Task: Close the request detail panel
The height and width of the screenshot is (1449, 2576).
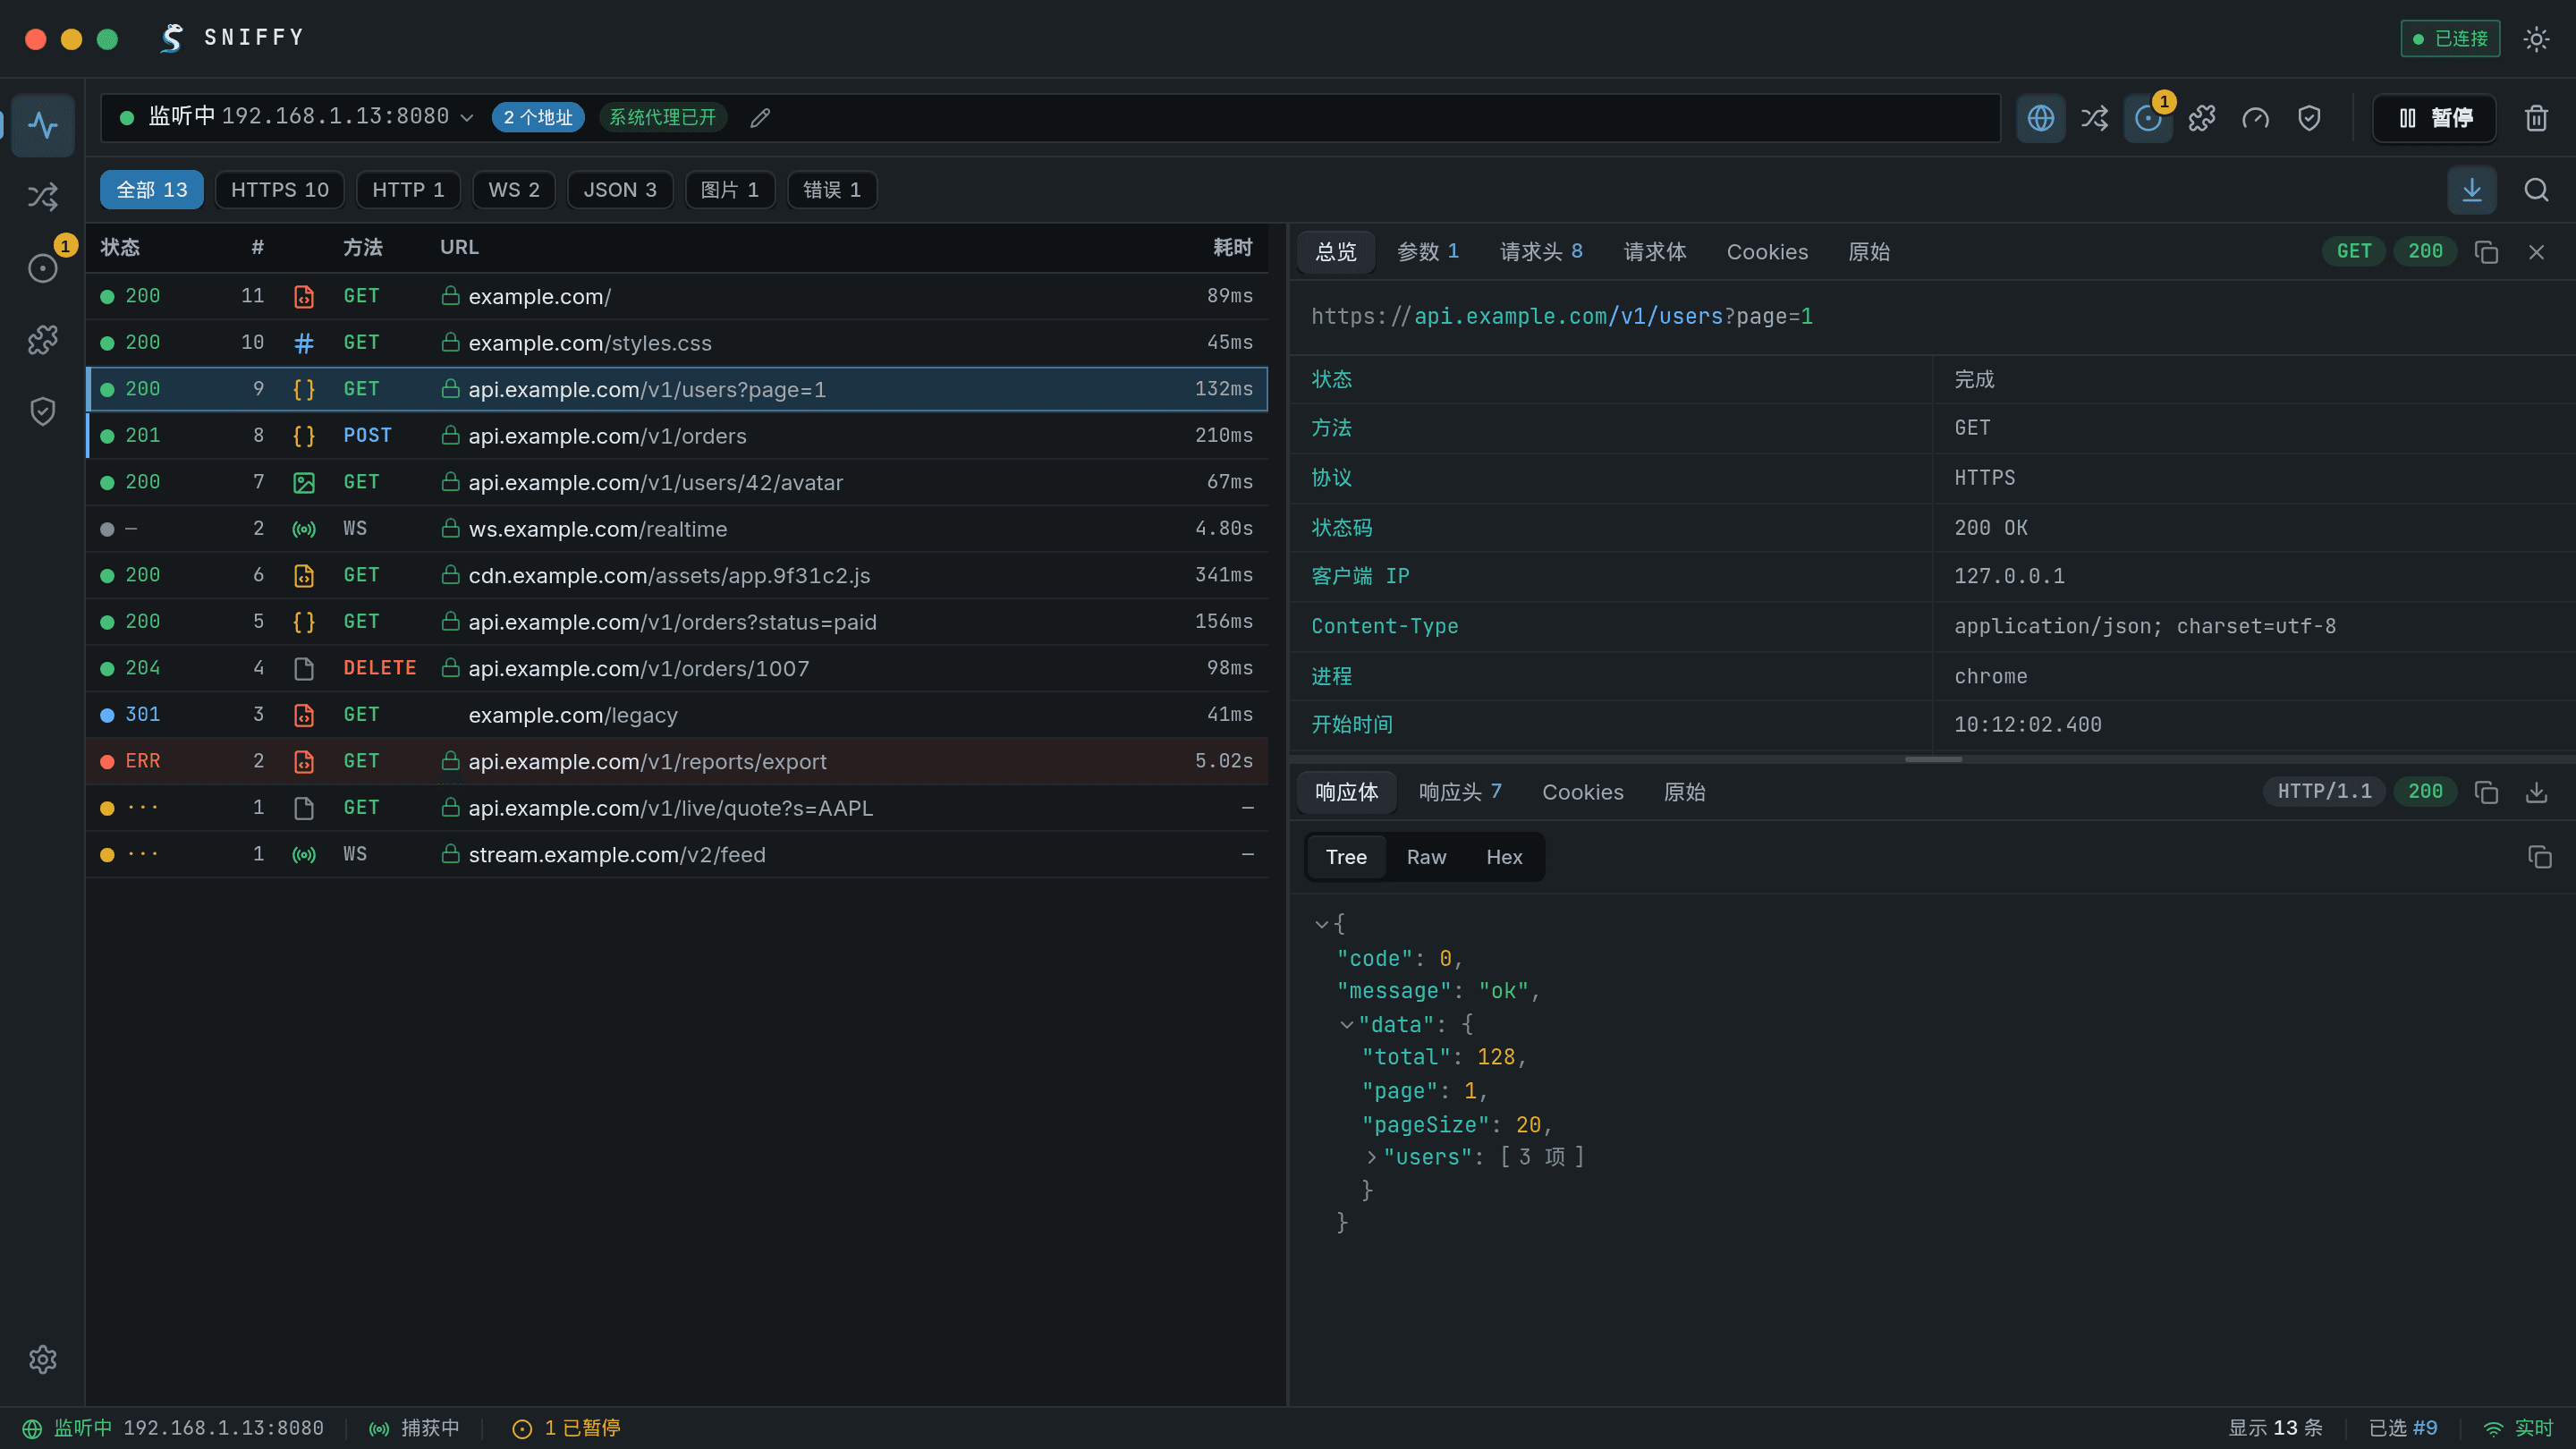Action: (x=2536, y=252)
